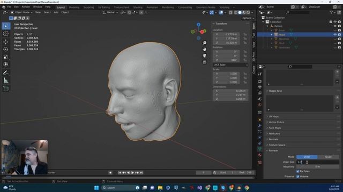Image resolution: width=343 pixels, height=192 pixels.
Task: Open the Object properties orange square tab
Action: [x=259, y=119]
